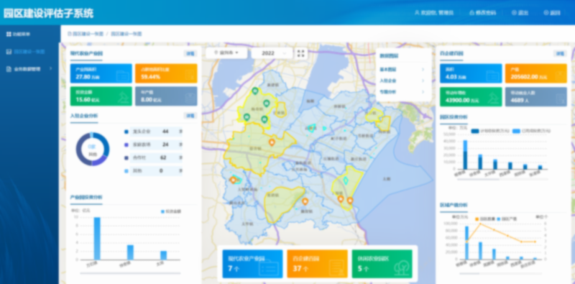Click the grid icon at the sidebar top

click(9, 34)
